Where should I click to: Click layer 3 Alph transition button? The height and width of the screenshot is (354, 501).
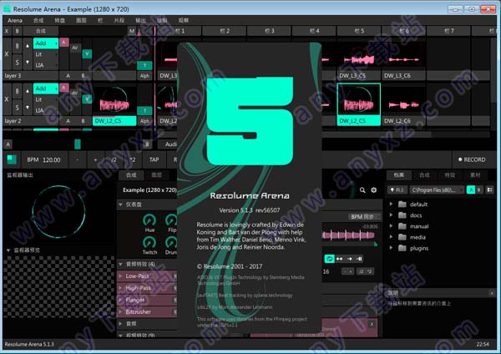coord(144,76)
